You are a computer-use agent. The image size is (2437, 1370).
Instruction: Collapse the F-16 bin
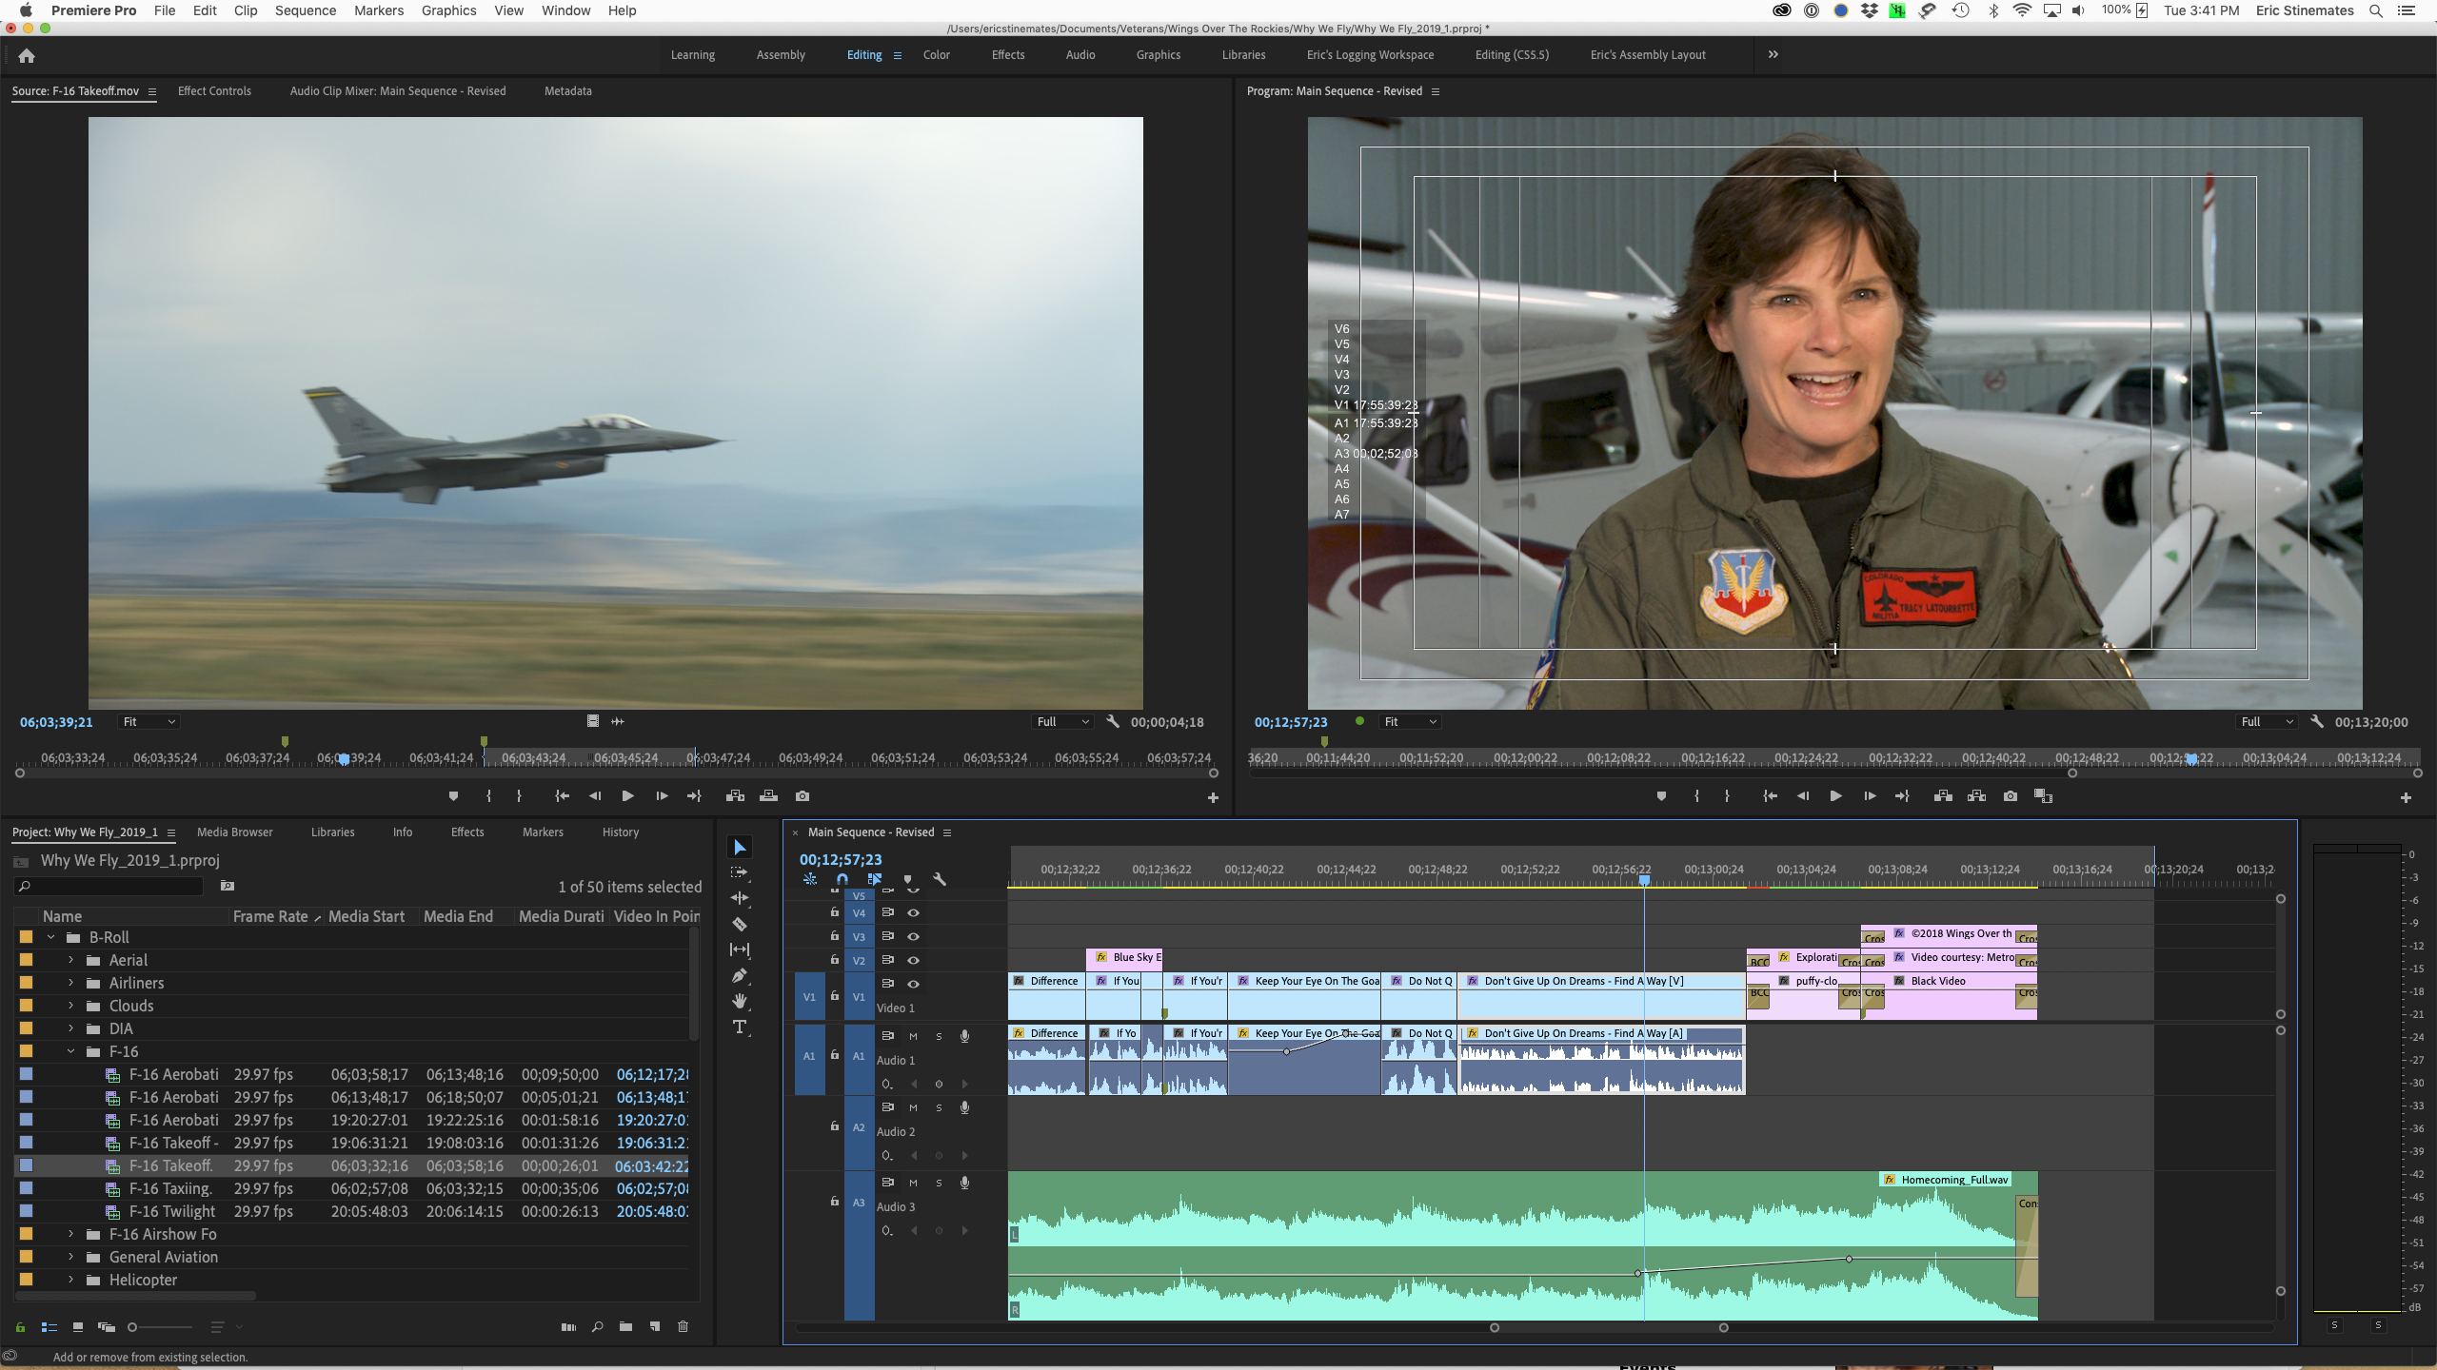click(70, 1051)
